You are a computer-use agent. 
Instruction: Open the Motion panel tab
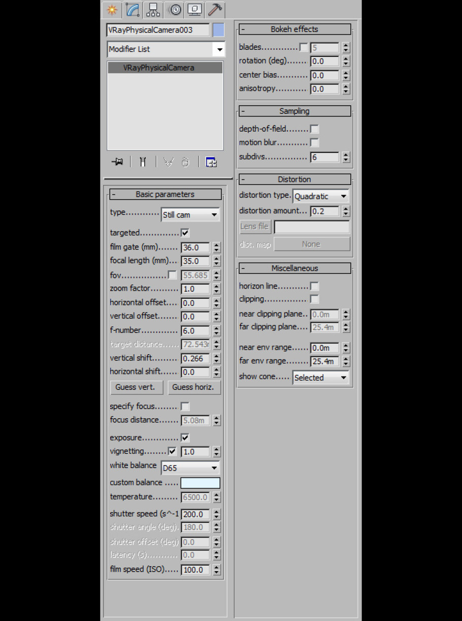(175, 10)
